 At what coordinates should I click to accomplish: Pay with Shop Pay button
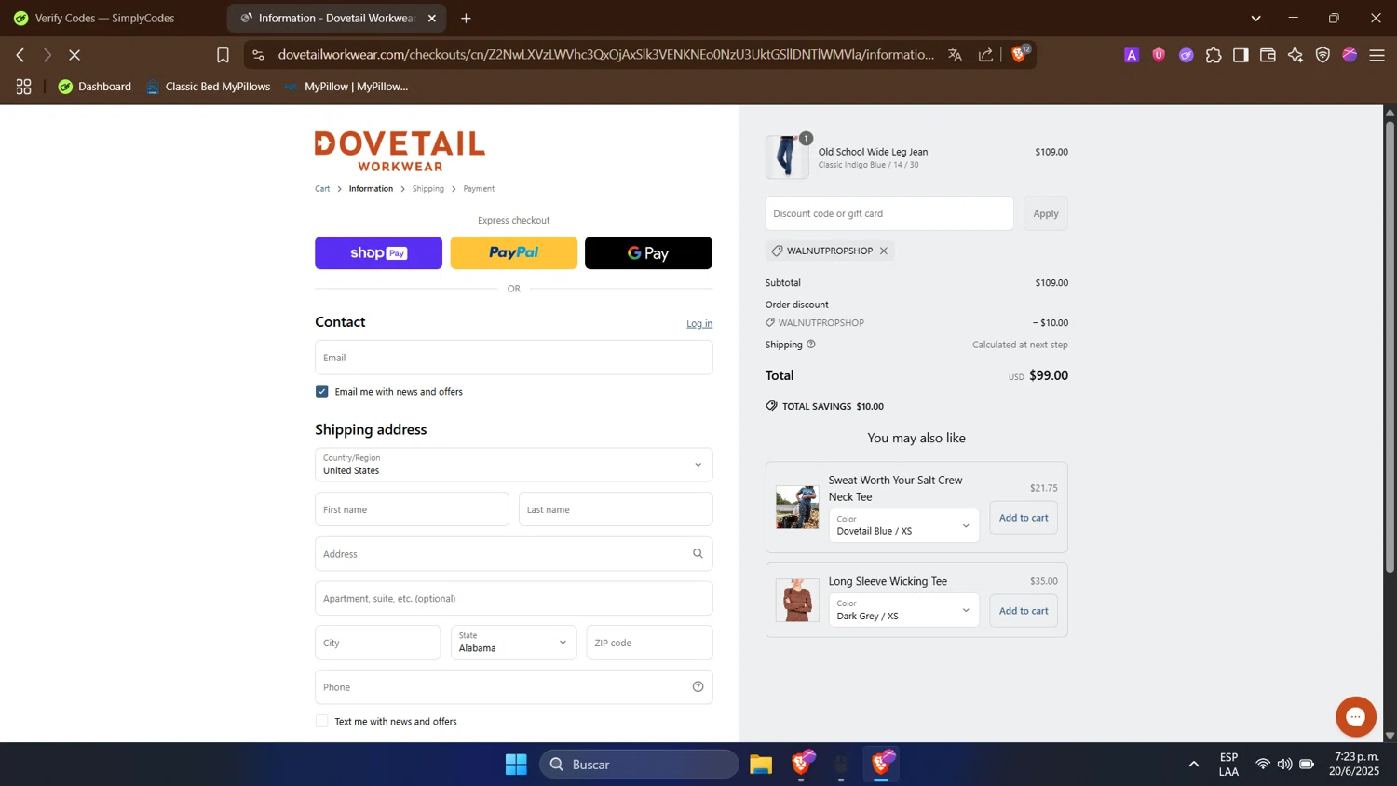pyautogui.click(x=378, y=253)
